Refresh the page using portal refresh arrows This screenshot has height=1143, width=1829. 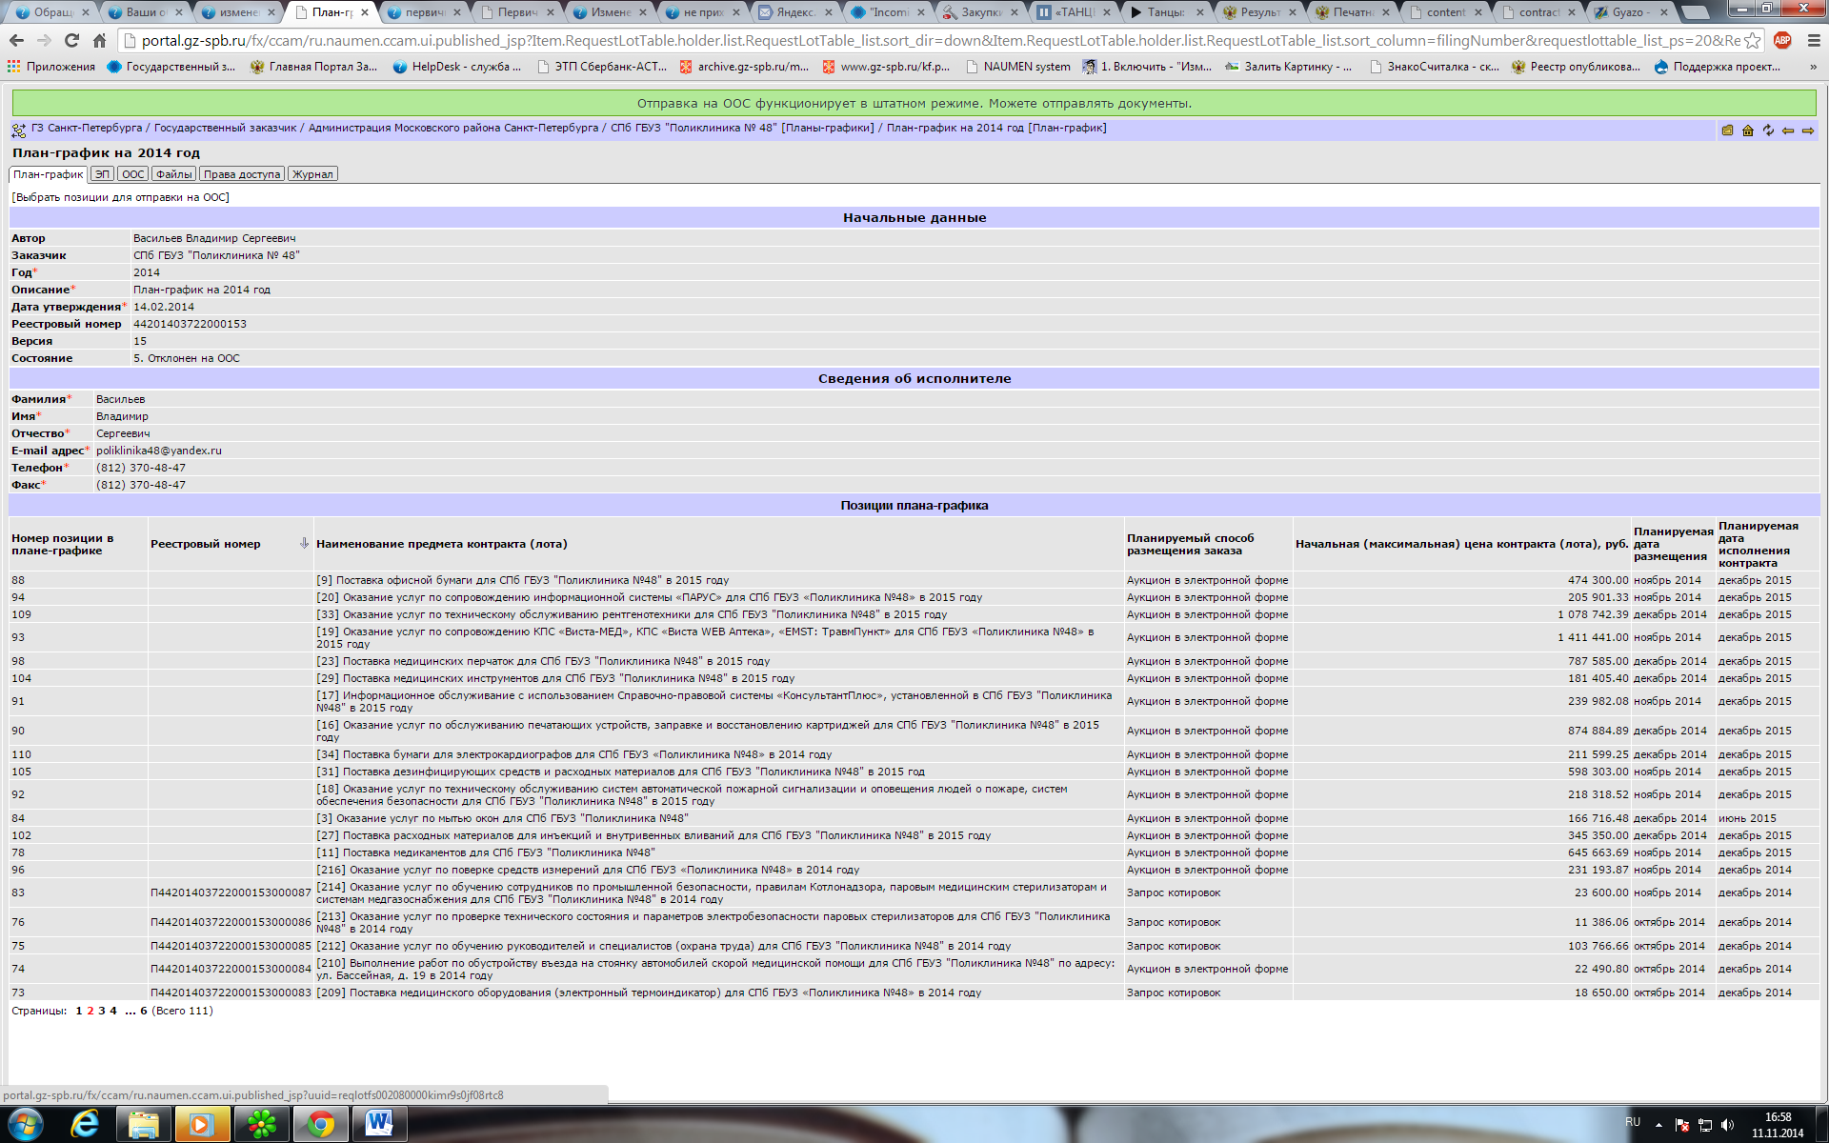(1768, 130)
